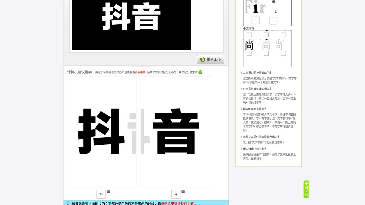Open keyboard icon beside the 抖 input
This screenshot has height=205, width=365.
(108, 192)
